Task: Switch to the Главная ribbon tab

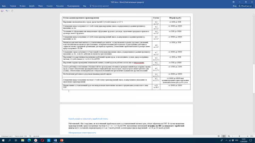Action: [13, 6]
